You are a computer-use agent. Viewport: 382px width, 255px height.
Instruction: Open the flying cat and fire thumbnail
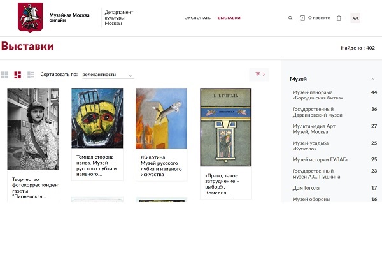pos(161,118)
